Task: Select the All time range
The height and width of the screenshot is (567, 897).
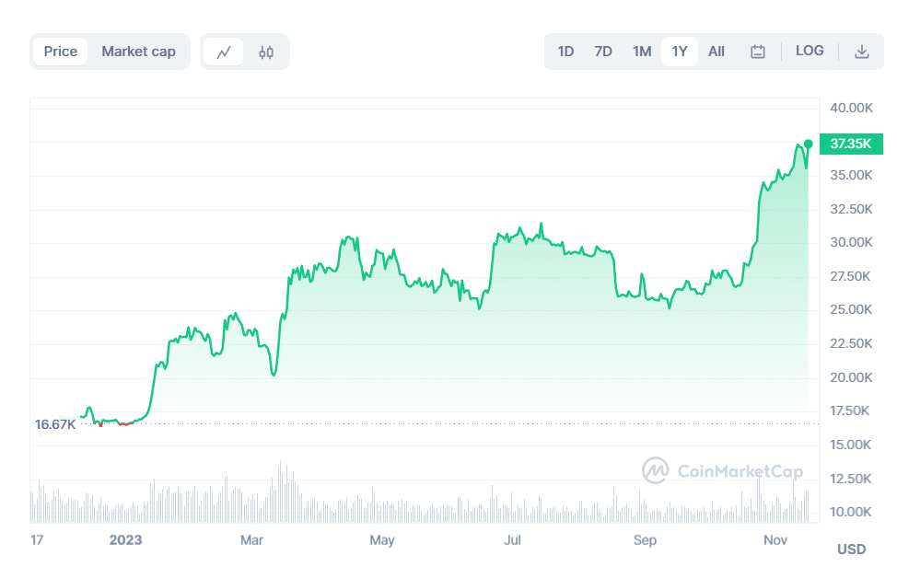Action: [x=716, y=51]
